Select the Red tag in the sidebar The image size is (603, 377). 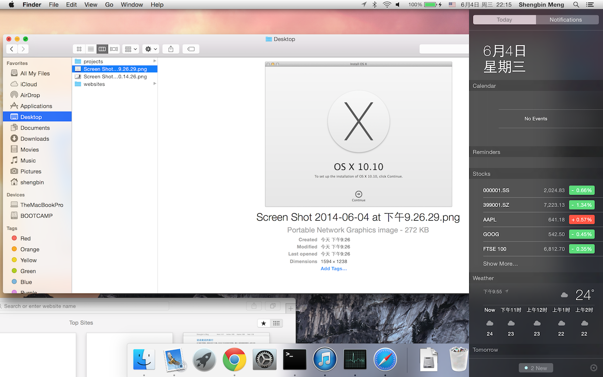click(x=37, y=238)
